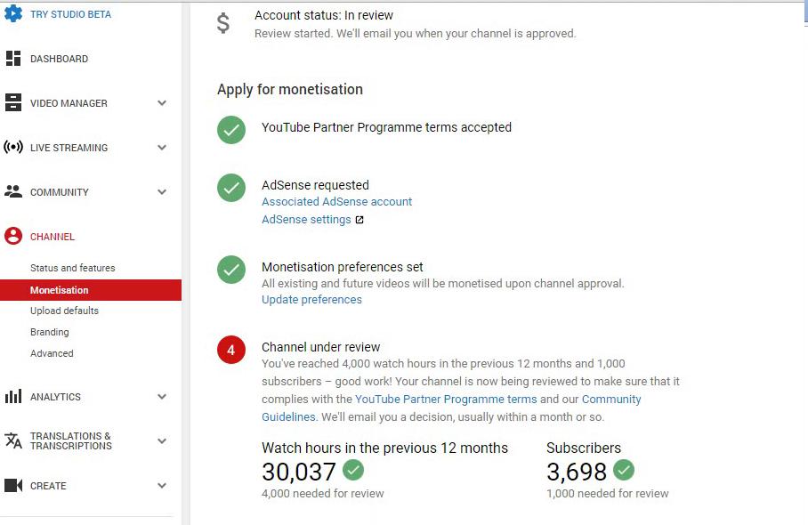Expand the Video Manager chevron

[x=162, y=103]
